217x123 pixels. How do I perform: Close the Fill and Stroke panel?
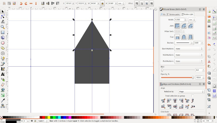point(204,9)
